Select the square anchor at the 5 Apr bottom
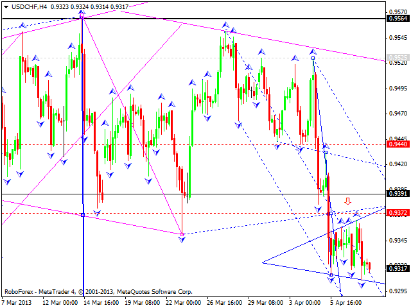Image resolution: width=411 pixels, height=308 pixels. pos(331,275)
